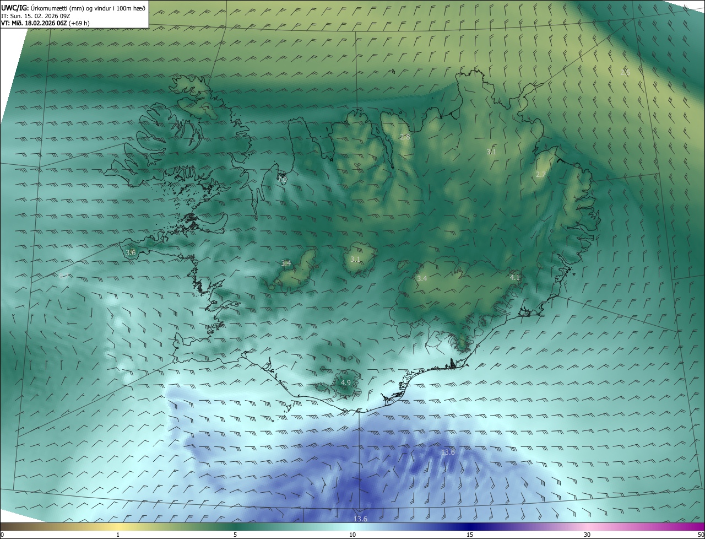
Task: Select the IT: Sun. 15. 02. 2026 09Z line
Action: (36, 15)
